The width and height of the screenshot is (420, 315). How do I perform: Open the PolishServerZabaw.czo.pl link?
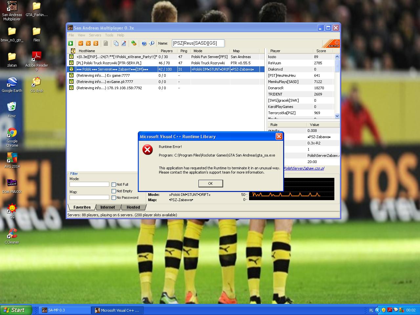304,168
